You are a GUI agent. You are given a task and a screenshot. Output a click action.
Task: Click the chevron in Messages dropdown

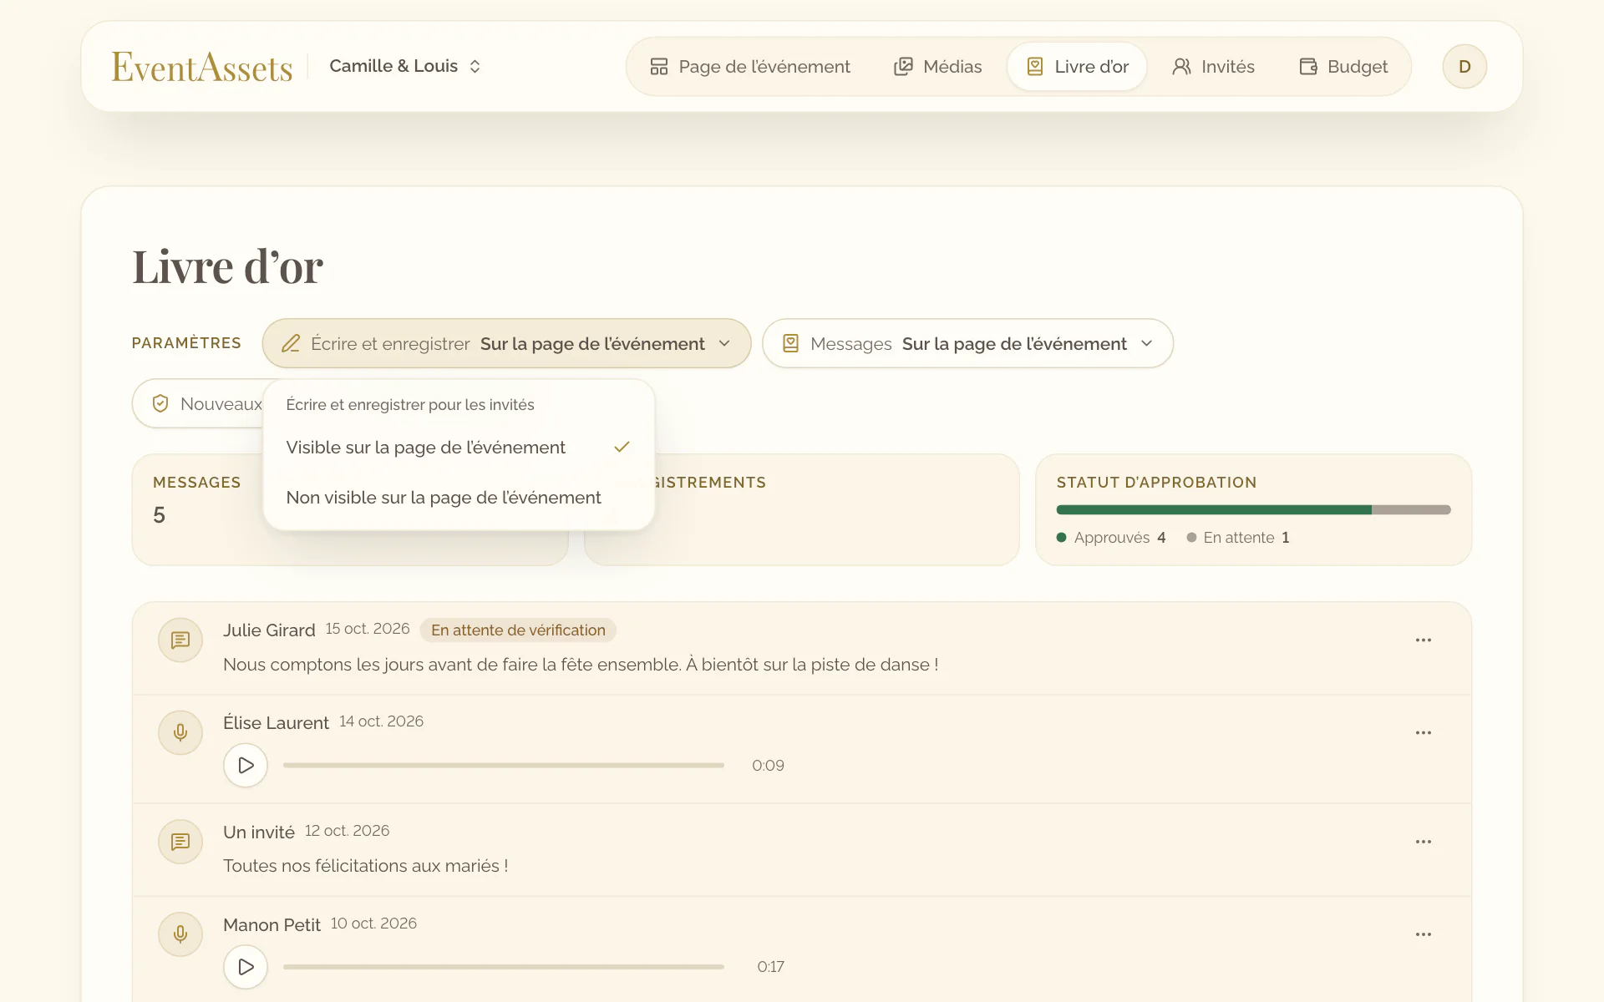point(1147,343)
